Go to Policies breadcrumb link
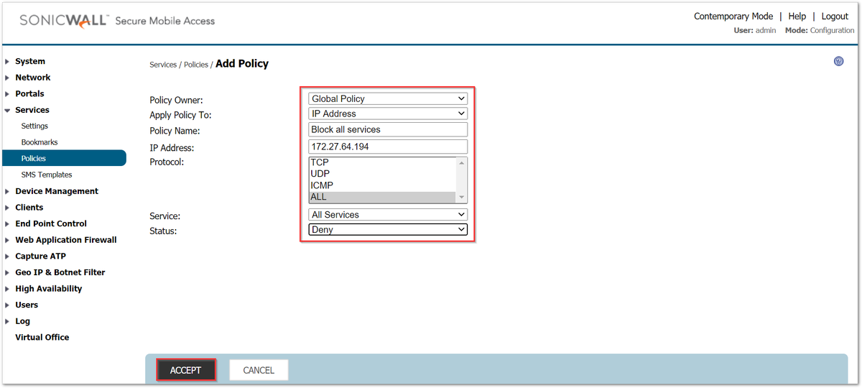 (x=196, y=65)
